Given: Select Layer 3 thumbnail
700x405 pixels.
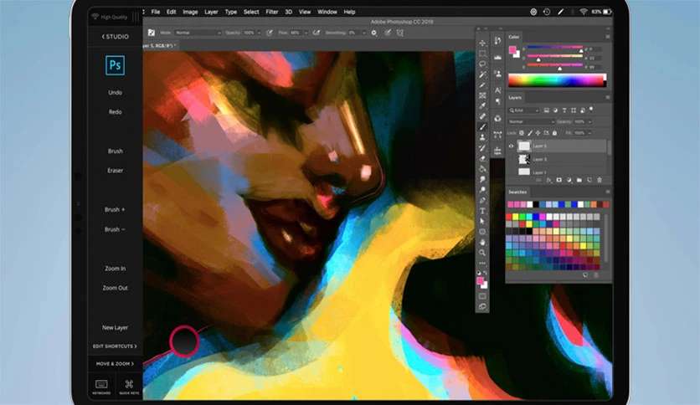Looking at the screenshot, I should point(524,159).
